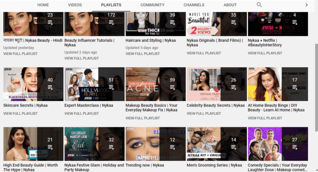The image size is (318, 172).
Task: Open the CHANNELS tab
Action: (194, 5)
